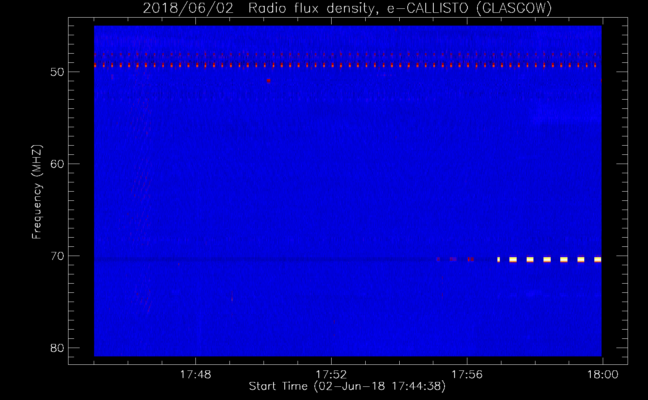This screenshot has height=400, width=648.
Task: Click the 70 frequency tick label
Action: (x=57, y=256)
